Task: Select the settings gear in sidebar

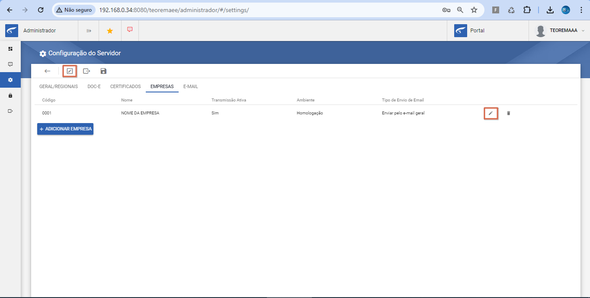Action: point(10,80)
